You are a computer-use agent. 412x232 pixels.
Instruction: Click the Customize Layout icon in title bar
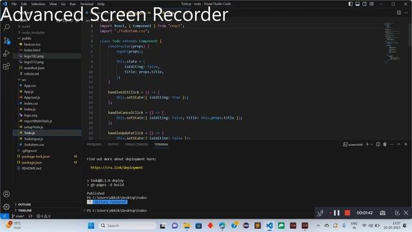[371, 4]
